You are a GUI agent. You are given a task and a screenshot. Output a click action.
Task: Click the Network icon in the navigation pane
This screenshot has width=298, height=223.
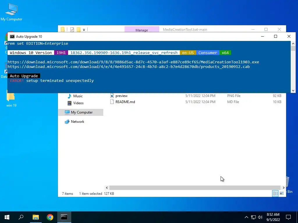point(67,122)
